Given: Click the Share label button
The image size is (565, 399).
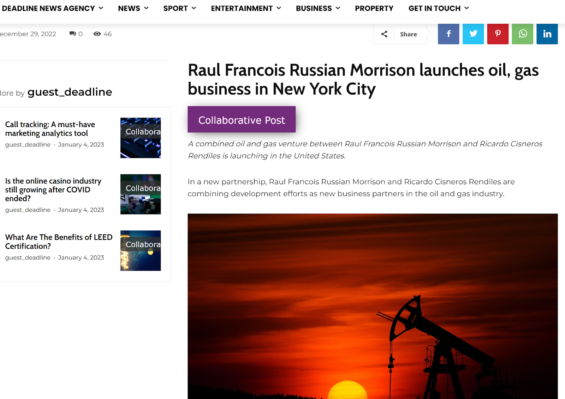Looking at the screenshot, I should (x=409, y=34).
